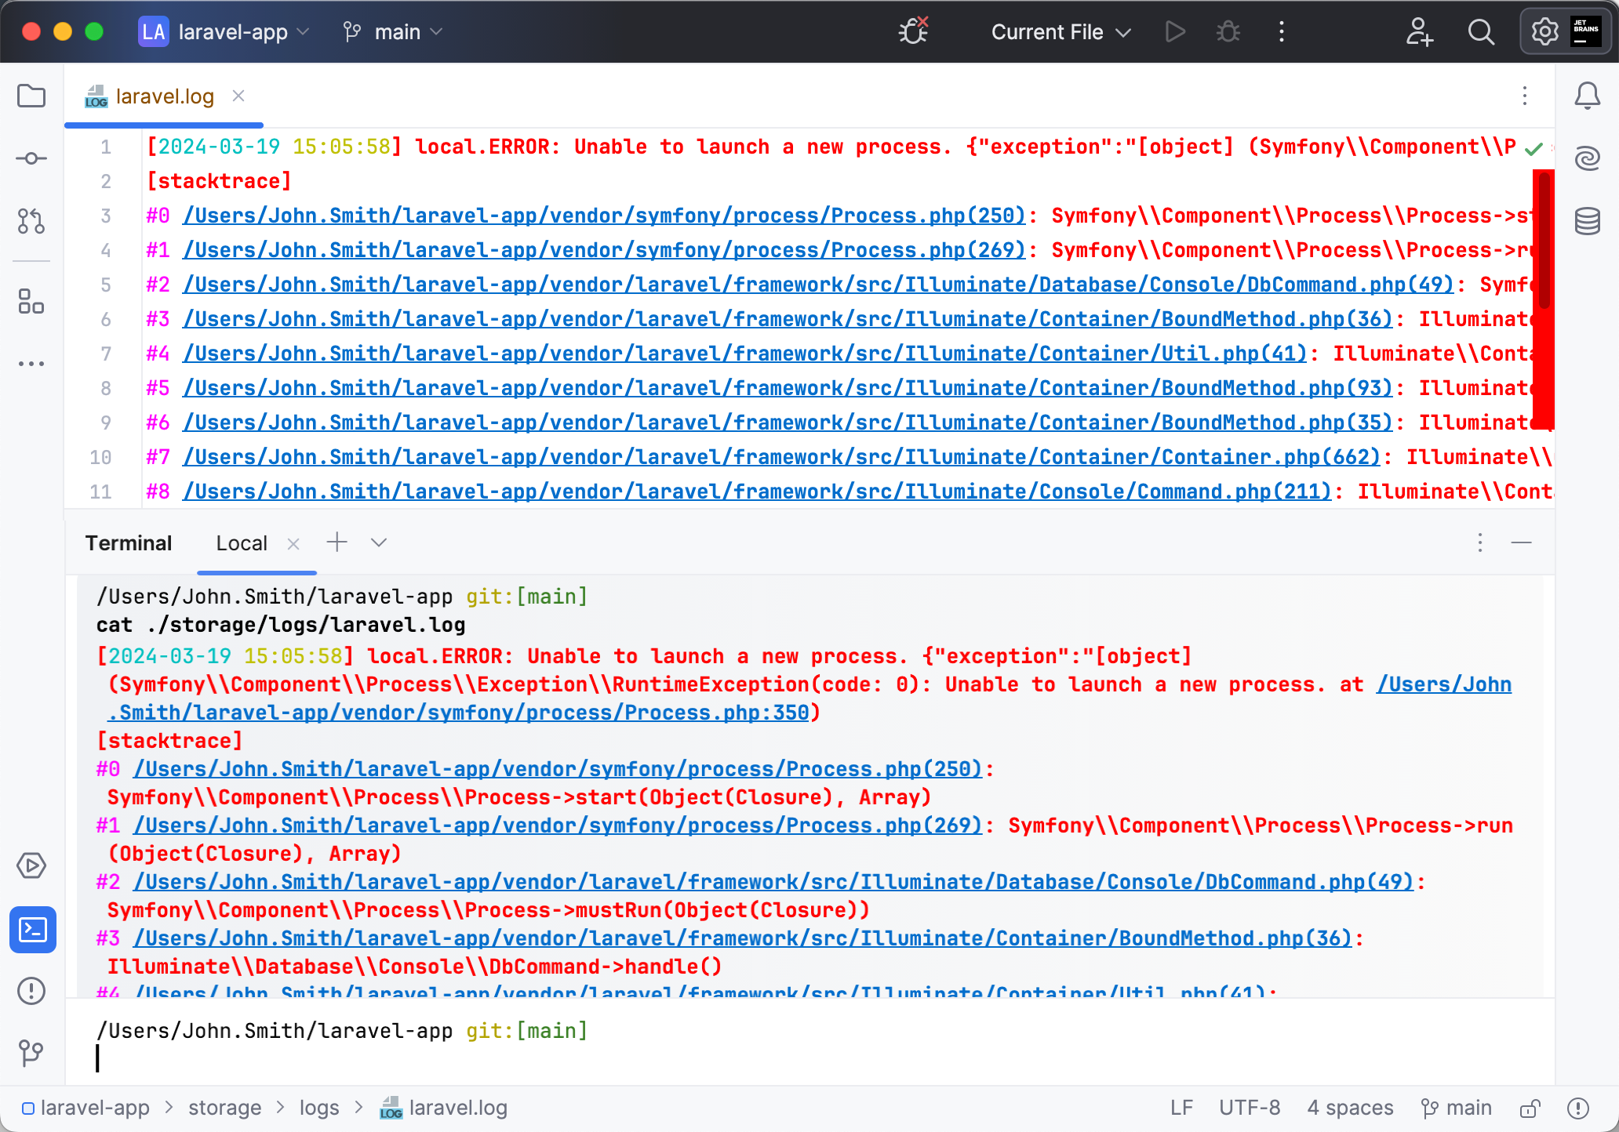This screenshot has width=1619, height=1132.
Task: Open Process.php link in terminal stacktrace
Action: click(x=549, y=769)
